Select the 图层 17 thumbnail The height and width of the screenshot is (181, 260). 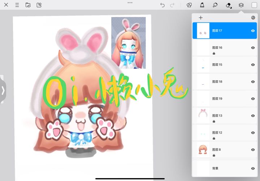pyautogui.click(x=203, y=31)
